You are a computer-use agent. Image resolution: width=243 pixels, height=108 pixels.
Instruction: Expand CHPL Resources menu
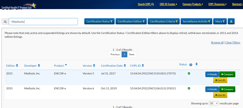[217, 4]
